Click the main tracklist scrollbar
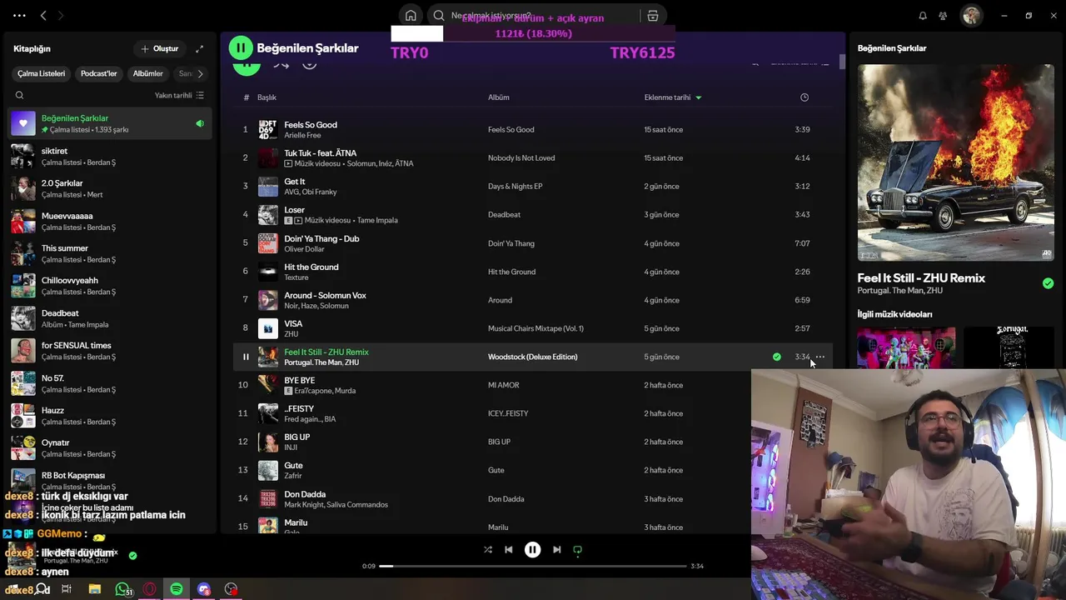Screen dimensions: 1066x600 (842, 62)
